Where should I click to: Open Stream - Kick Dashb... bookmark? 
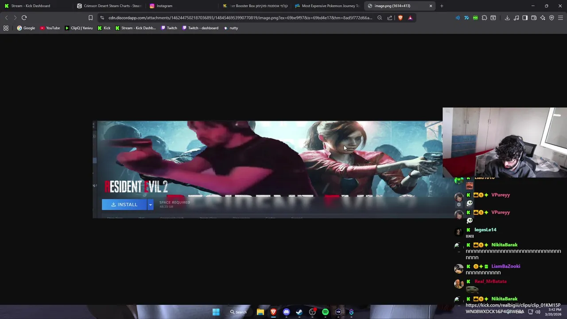pyautogui.click(x=135, y=28)
